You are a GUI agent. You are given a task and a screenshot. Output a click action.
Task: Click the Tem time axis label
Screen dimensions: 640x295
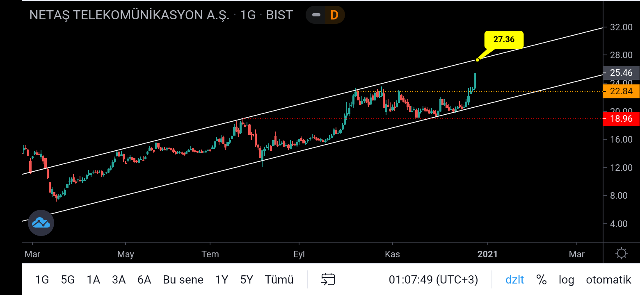click(x=210, y=254)
